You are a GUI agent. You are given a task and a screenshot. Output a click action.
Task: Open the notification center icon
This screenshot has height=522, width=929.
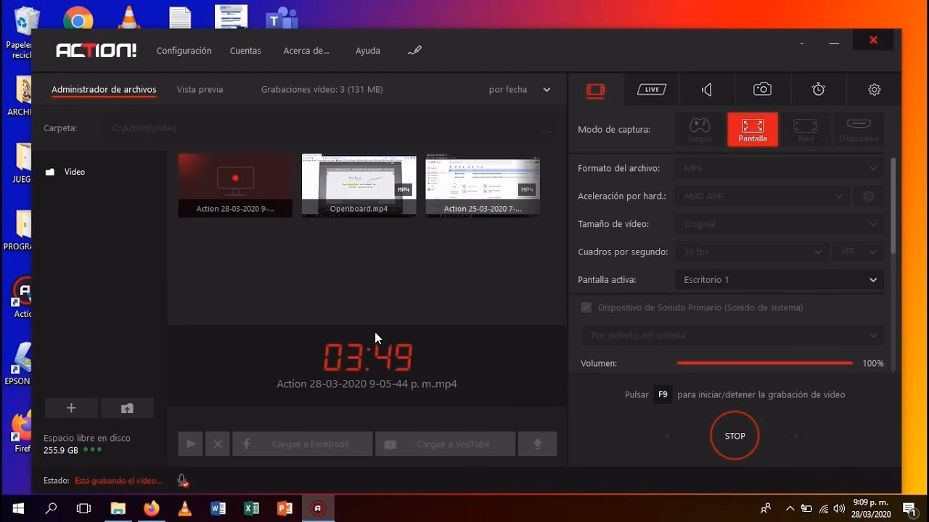click(x=910, y=508)
